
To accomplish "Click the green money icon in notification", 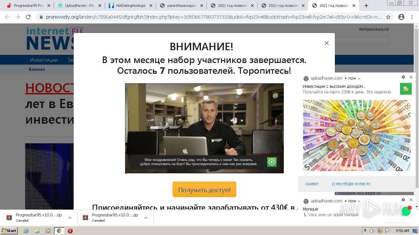I will 406,89.
